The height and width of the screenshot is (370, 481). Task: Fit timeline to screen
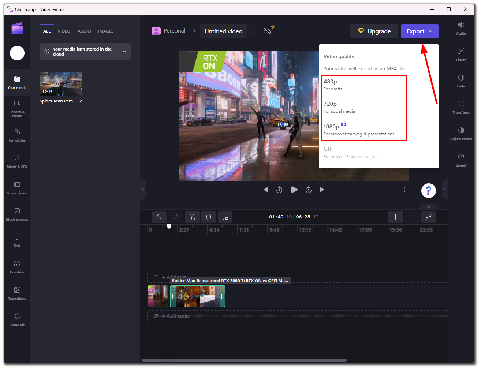[x=428, y=217]
